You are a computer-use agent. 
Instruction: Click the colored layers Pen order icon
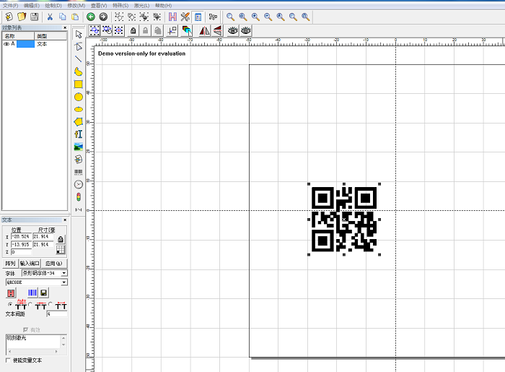click(187, 30)
